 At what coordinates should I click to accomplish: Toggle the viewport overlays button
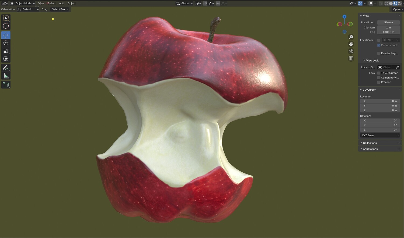click(x=371, y=3)
